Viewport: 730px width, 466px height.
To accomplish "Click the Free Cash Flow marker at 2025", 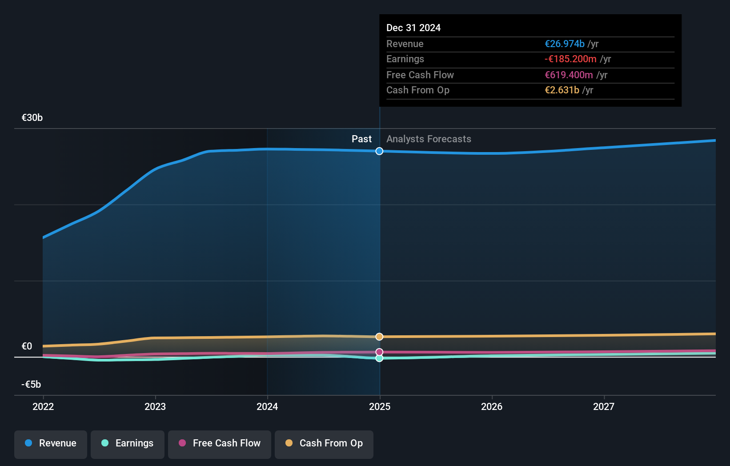I will pyautogui.click(x=379, y=352).
